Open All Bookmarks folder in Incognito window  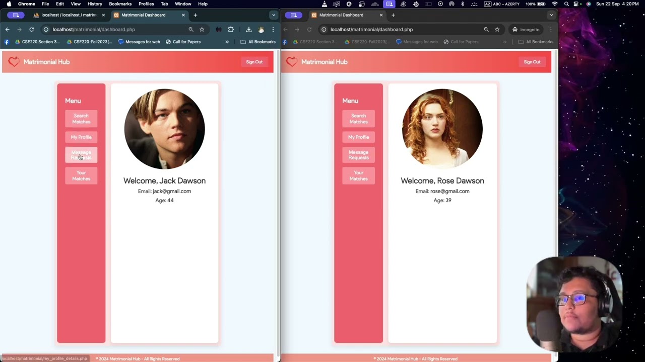click(x=536, y=42)
